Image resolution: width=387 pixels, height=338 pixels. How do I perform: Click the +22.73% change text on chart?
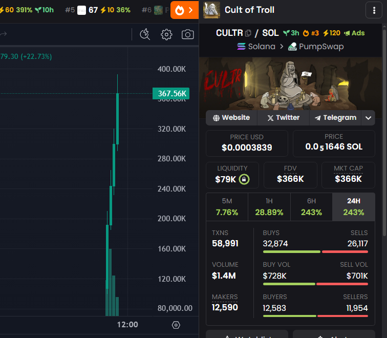(x=36, y=56)
